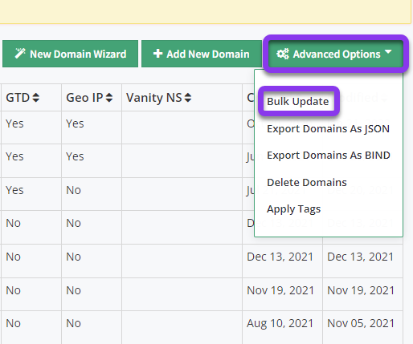Sort by the Vanity NS column arrows
The height and width of the screenshot is (344, 413).
click(188, 98)
